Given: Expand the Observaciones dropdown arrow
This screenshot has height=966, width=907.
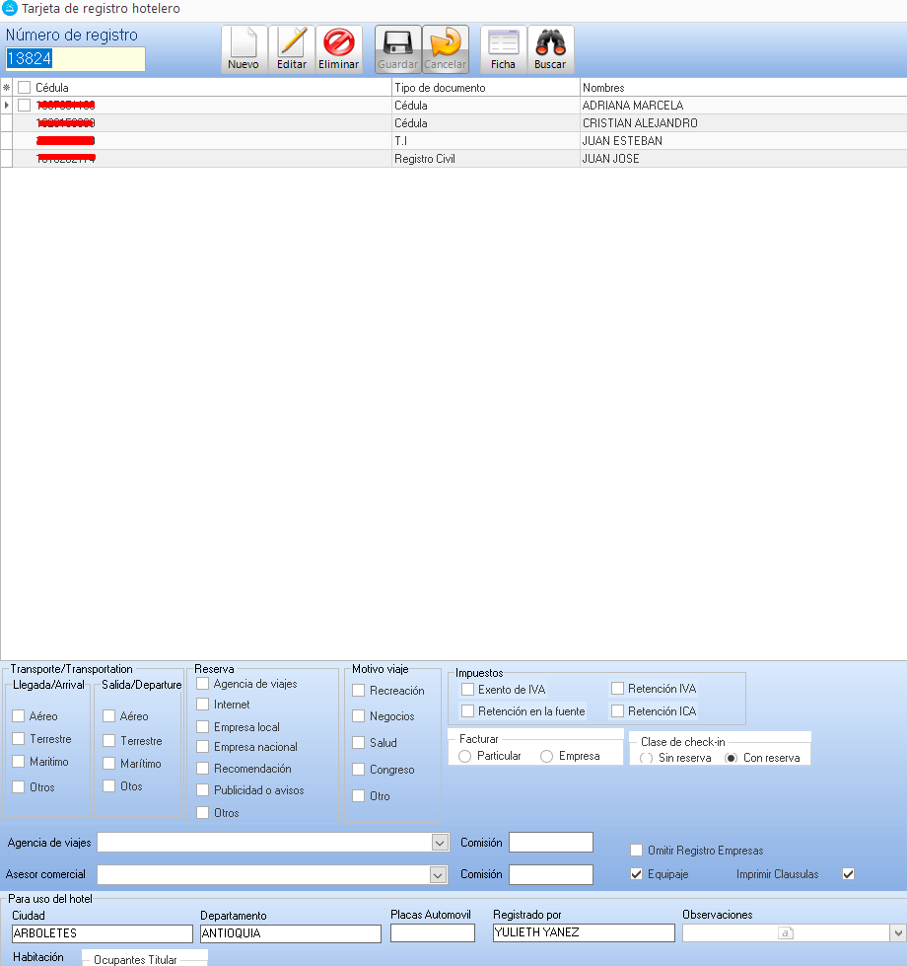Looking at the screenshot, I should [897, 932].
